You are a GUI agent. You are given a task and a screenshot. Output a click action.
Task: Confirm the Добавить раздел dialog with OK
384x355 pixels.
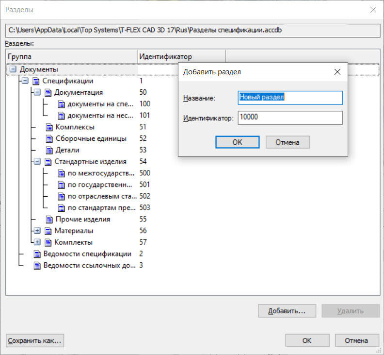[x=237, y=142]
